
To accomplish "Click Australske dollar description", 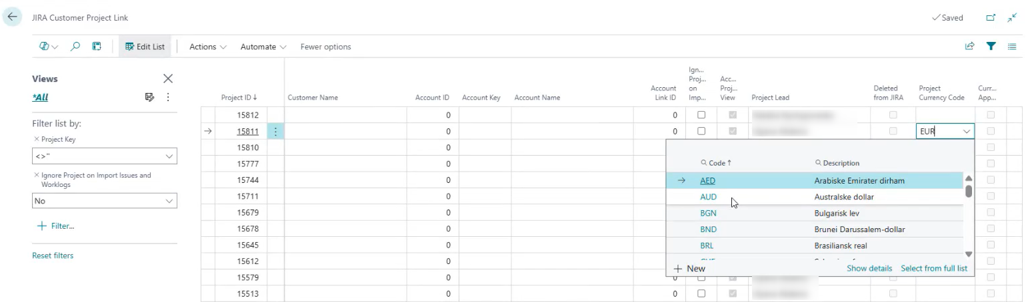I will tap(844, 197).
